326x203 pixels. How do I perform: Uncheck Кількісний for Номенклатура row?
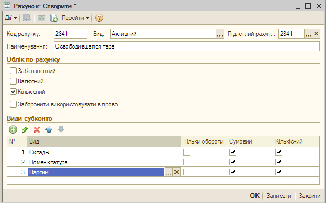pos(278,162)
